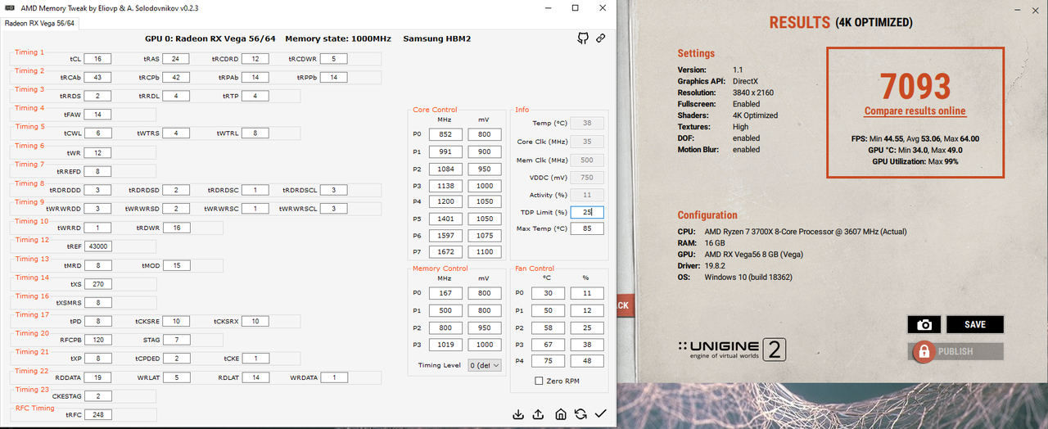Click the 'Samsung HBM2' memory label
This screenshot has height=429, width=1048.
coord(436,38)
